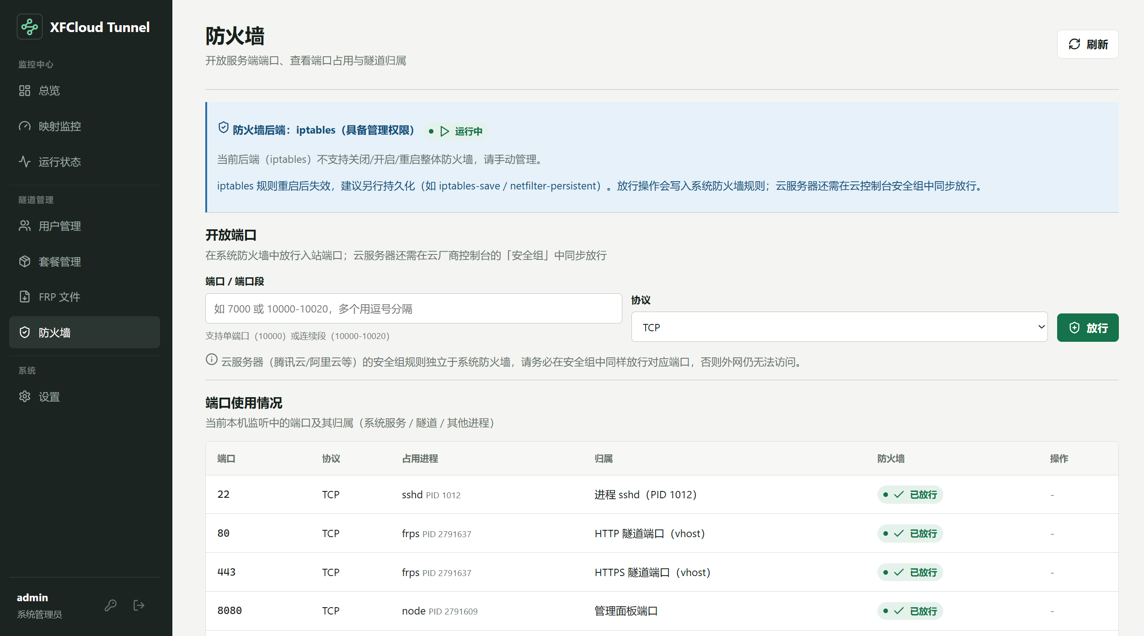
Task: Select the 防火墙 sidebar item
Action: (x=85, y=333)
